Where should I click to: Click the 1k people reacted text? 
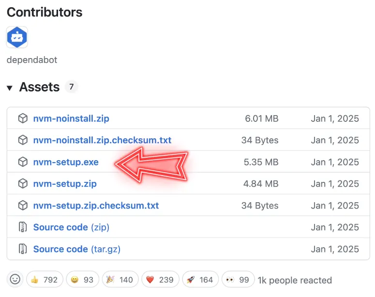[x=295, y=280]
